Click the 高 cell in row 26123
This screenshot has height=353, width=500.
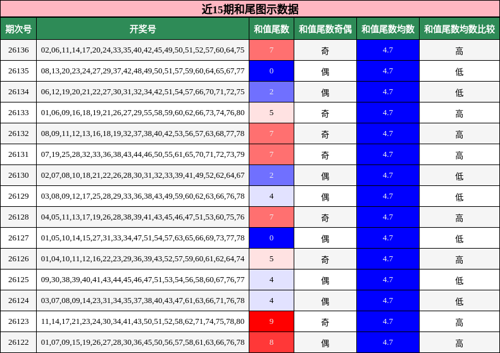[x=459, y=321]
